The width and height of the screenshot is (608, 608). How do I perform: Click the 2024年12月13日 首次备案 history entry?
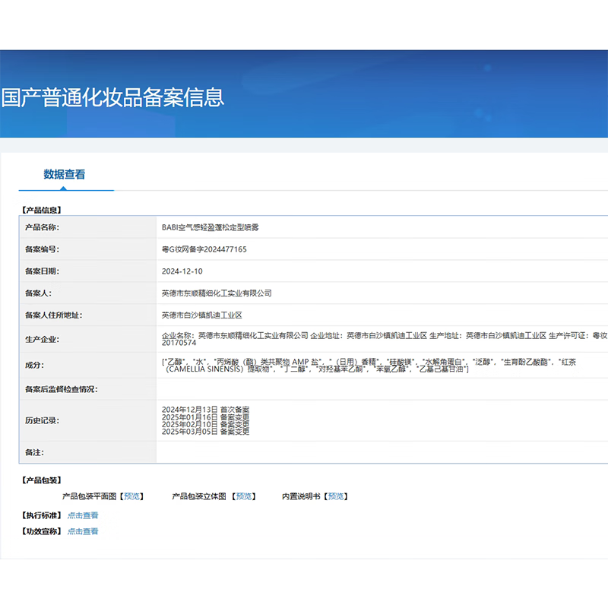pos(205,409)
